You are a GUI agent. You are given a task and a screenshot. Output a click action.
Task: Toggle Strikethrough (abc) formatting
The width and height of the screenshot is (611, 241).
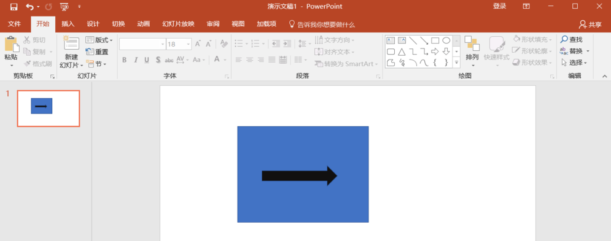tap(169, 60)
